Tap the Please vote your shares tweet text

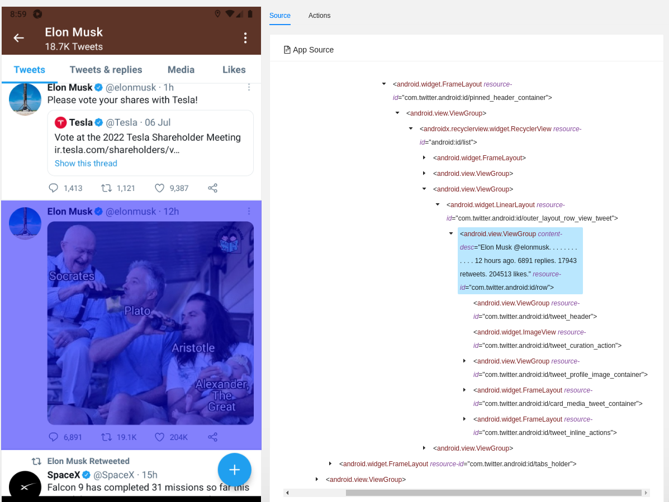(122, 100)
